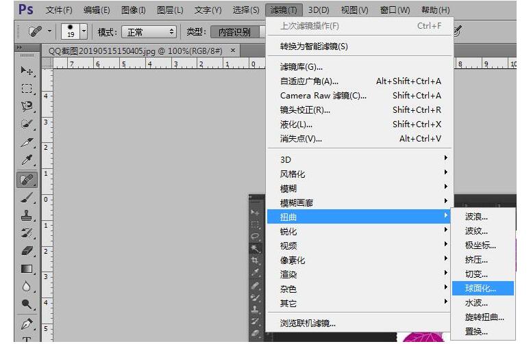Screen dimensions: 531x344
Task: Choose 镜头校正(R)... filter
Action: coord(360,110)
